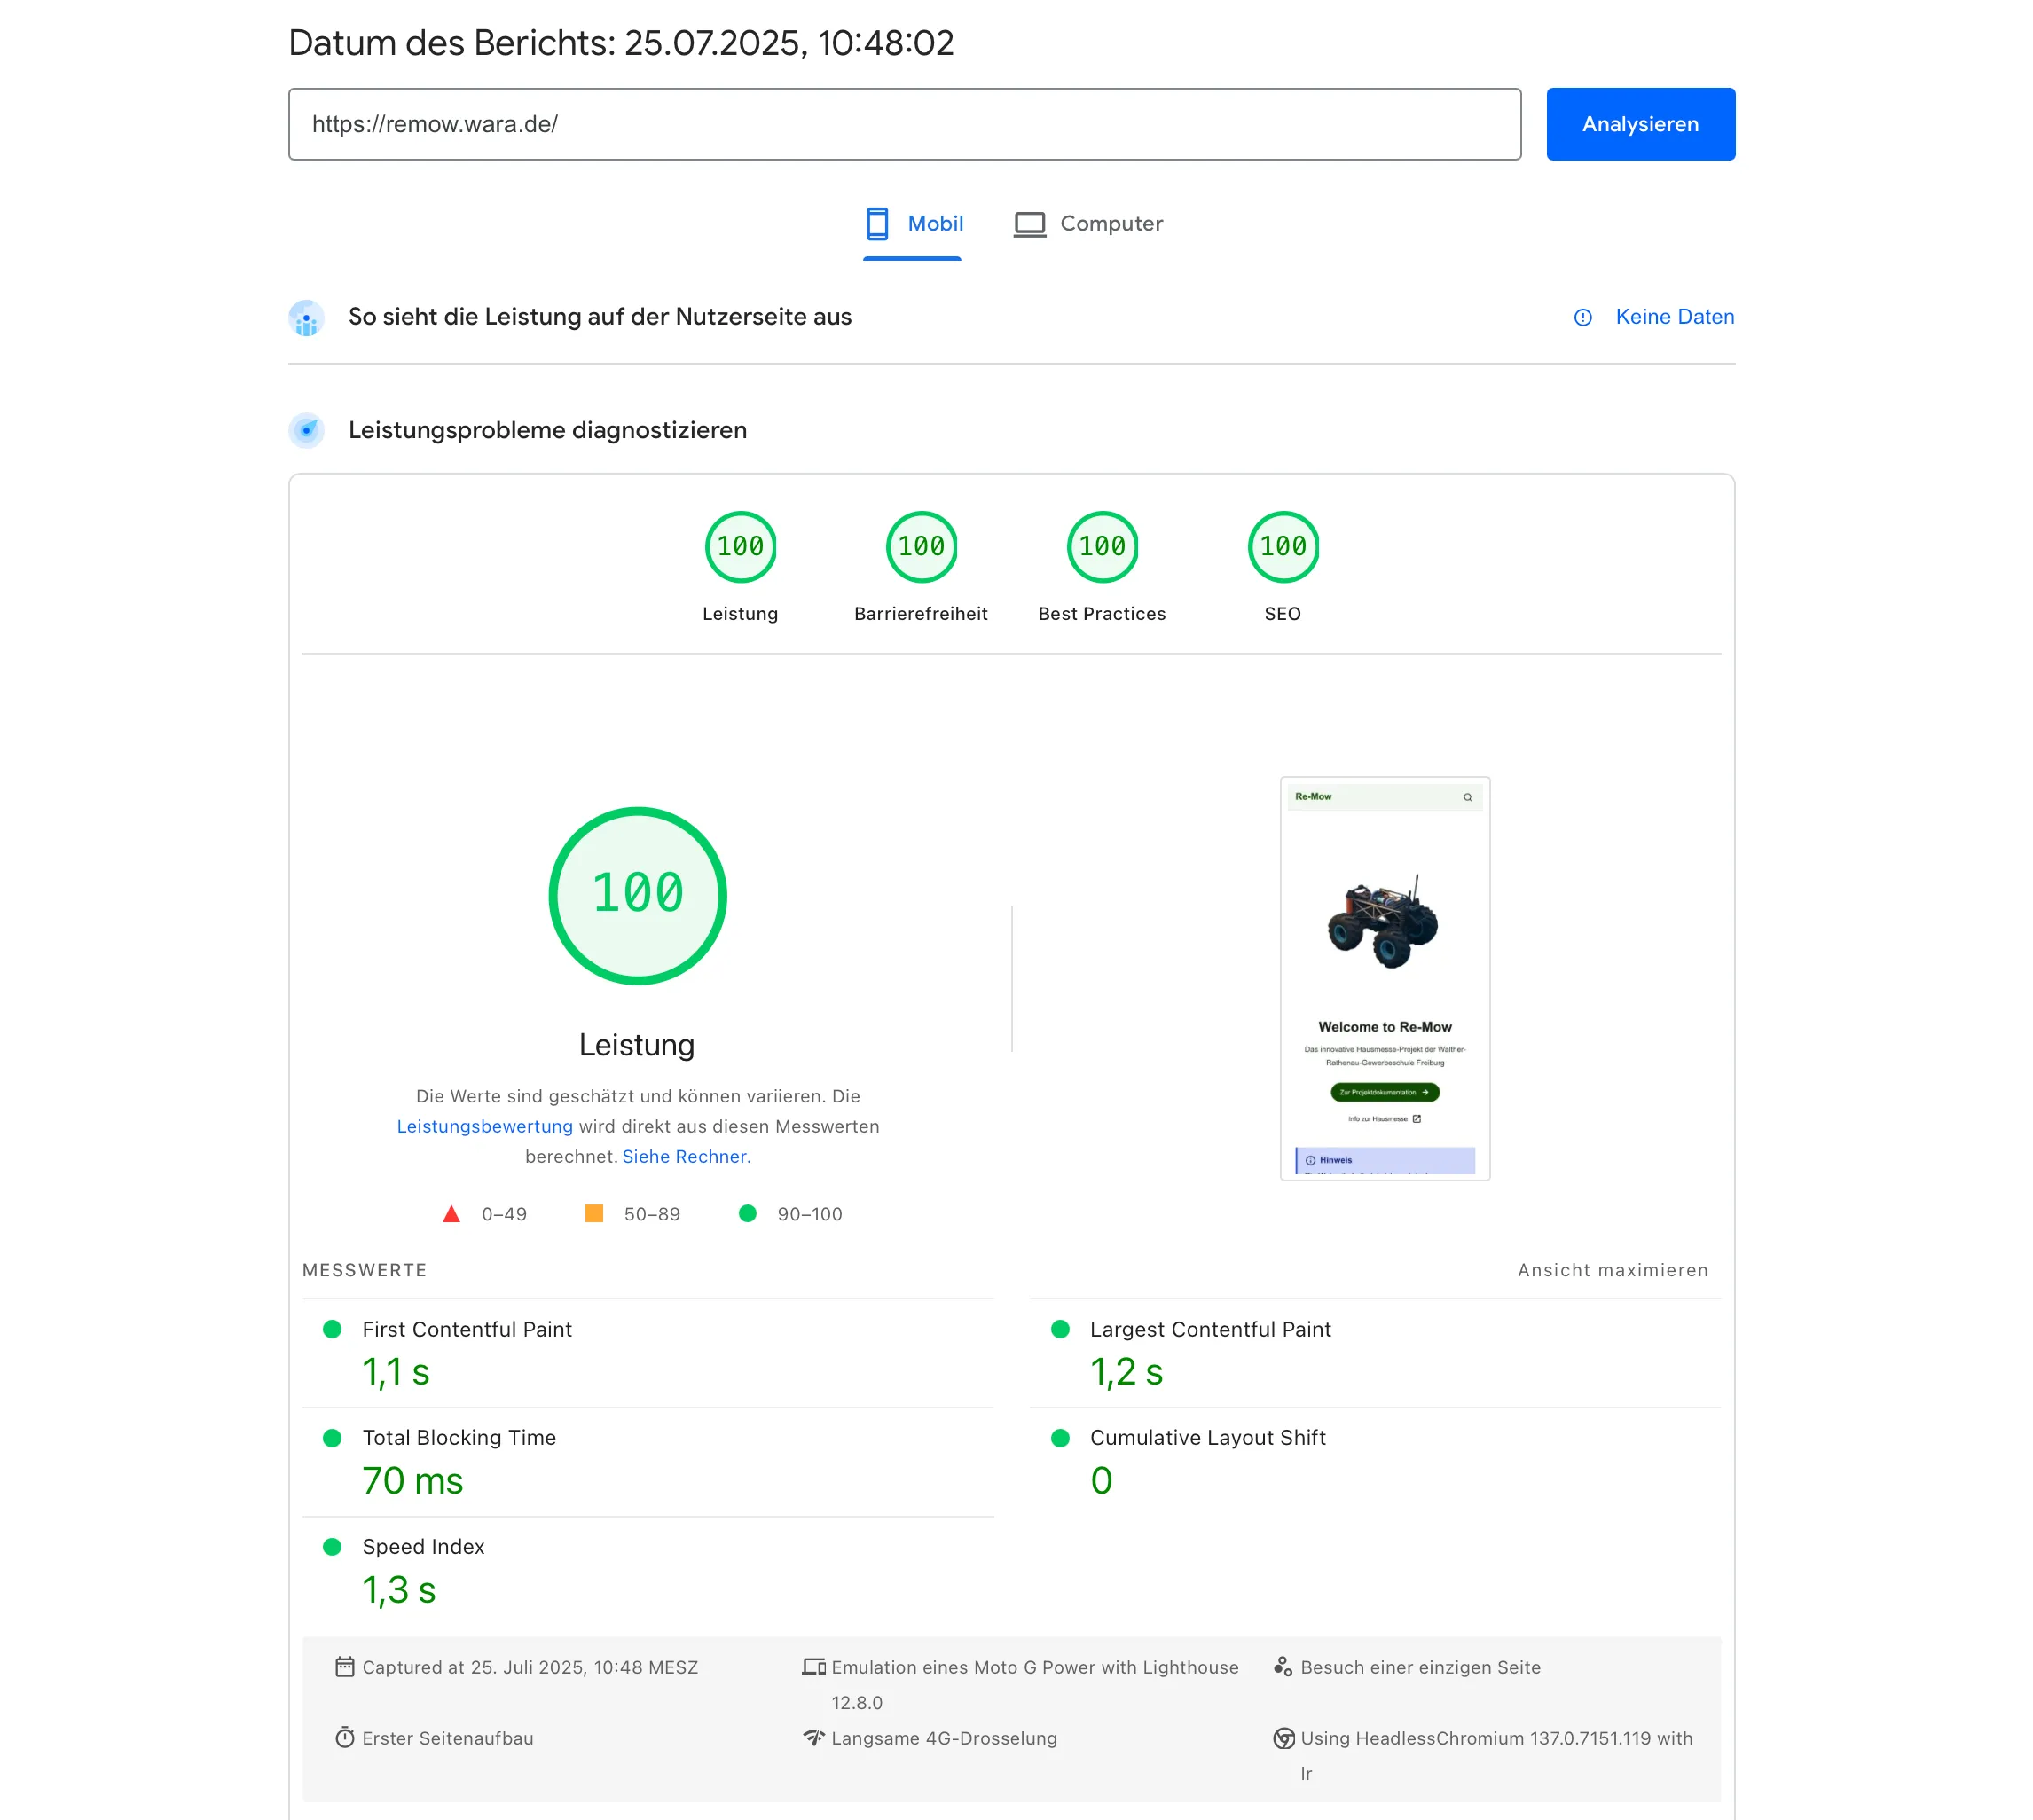
Task: Click the info icon beside Keine Daten
Action: tap(1582, 317)
